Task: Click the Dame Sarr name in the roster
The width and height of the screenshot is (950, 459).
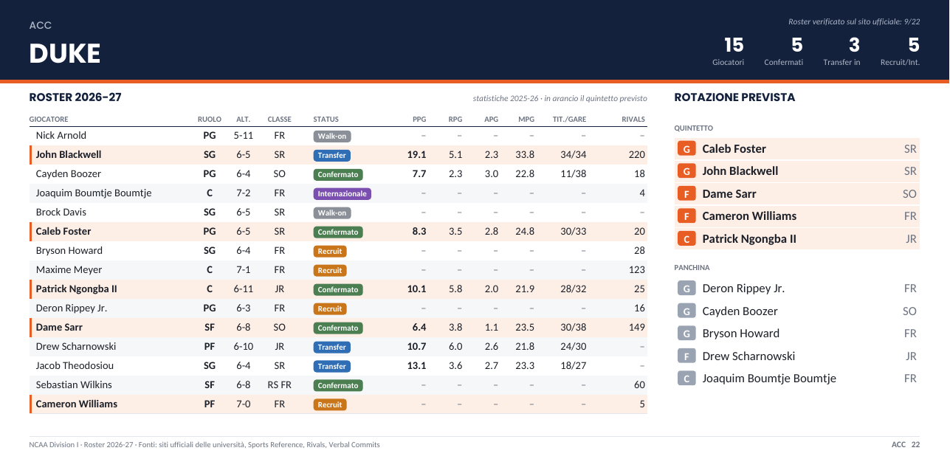Action: pyautogui.click(x=59, y=328)
